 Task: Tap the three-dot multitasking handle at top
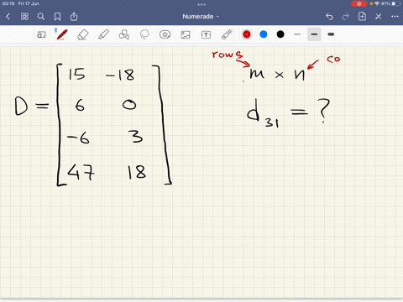point(201,4)
